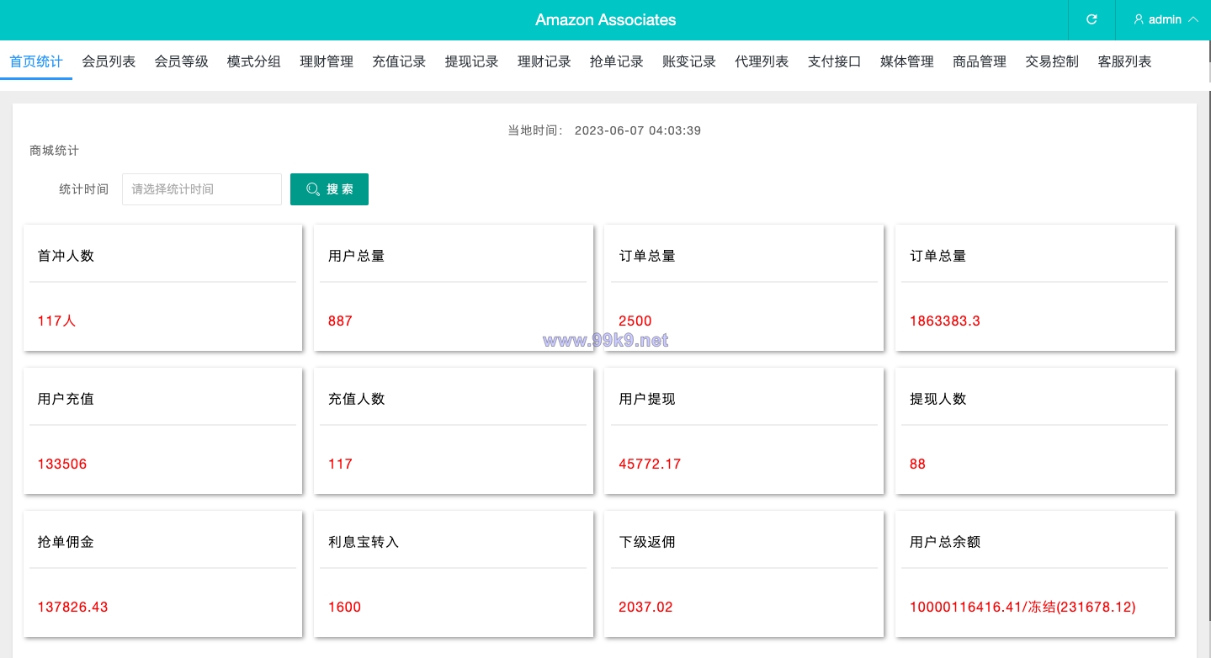Switch to 客服列表 tab
The height and width of the screenshot is (658, 1211).
click(1125, 61)
